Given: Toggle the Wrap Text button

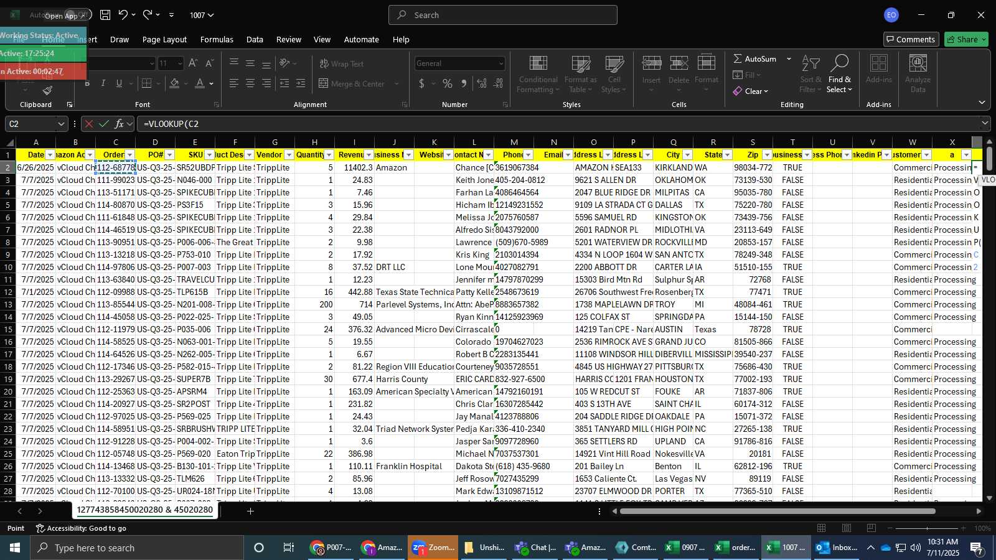Looking at the screenshot, I should (342, 63).
